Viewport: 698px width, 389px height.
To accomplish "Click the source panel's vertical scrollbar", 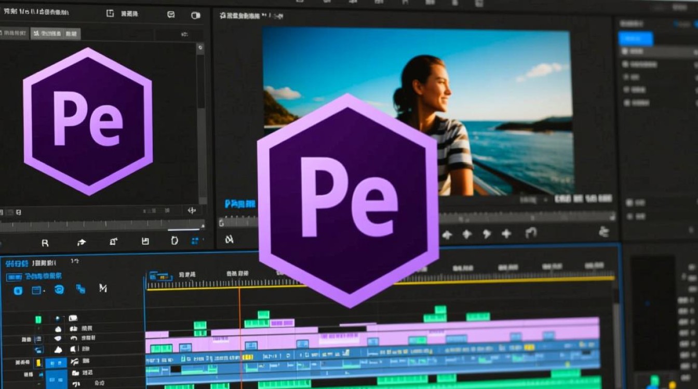I will click(x=202, y=124).
